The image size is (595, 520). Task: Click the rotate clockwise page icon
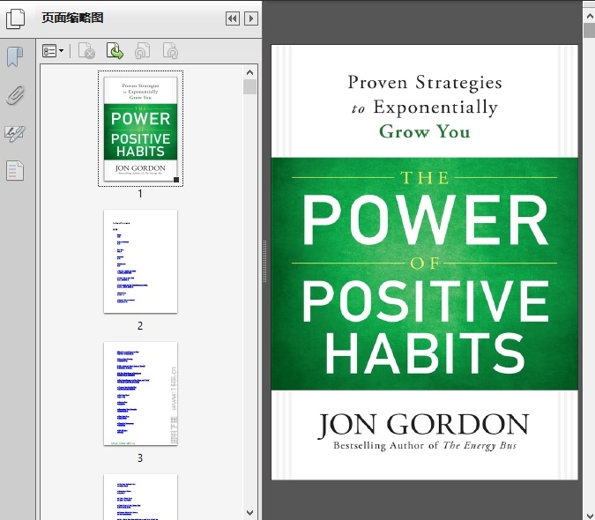pyautogui.click(x=170, y=51)
